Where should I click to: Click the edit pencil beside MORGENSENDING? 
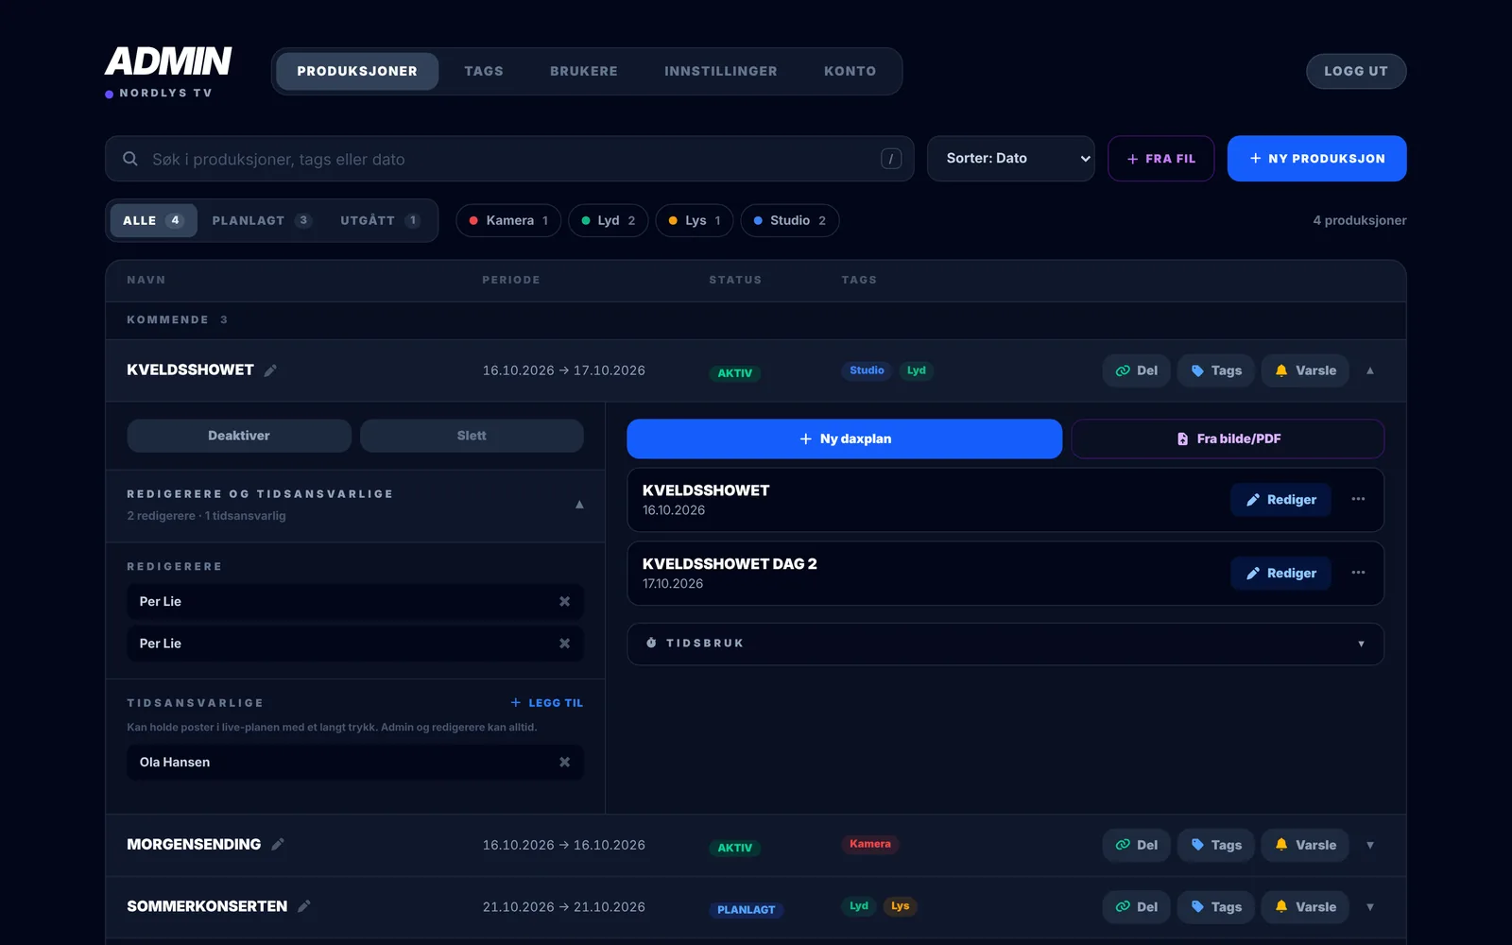click(278, 845)
